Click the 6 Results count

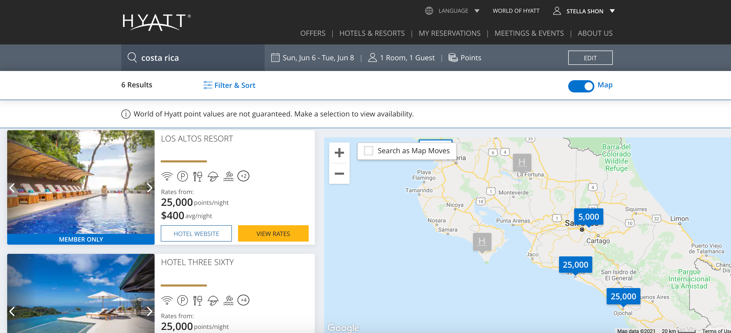tap(136, 85)
